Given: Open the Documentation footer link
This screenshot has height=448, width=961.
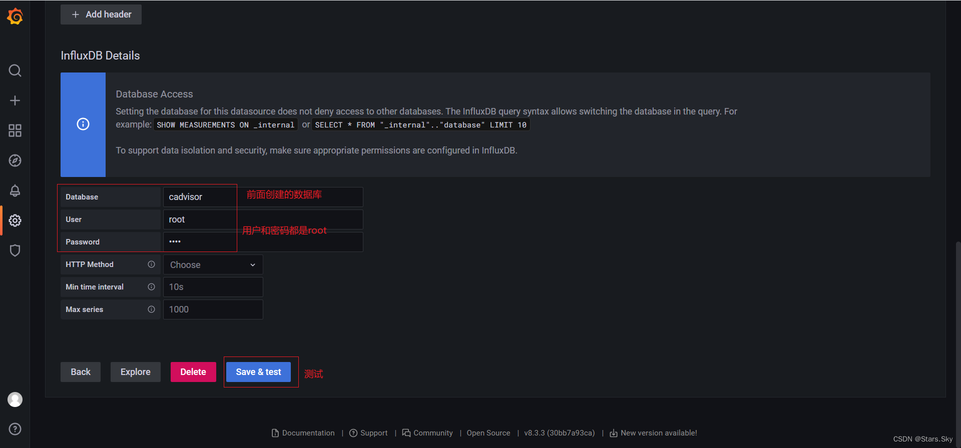Looking at the screenshot, I should tap(303, 433).
